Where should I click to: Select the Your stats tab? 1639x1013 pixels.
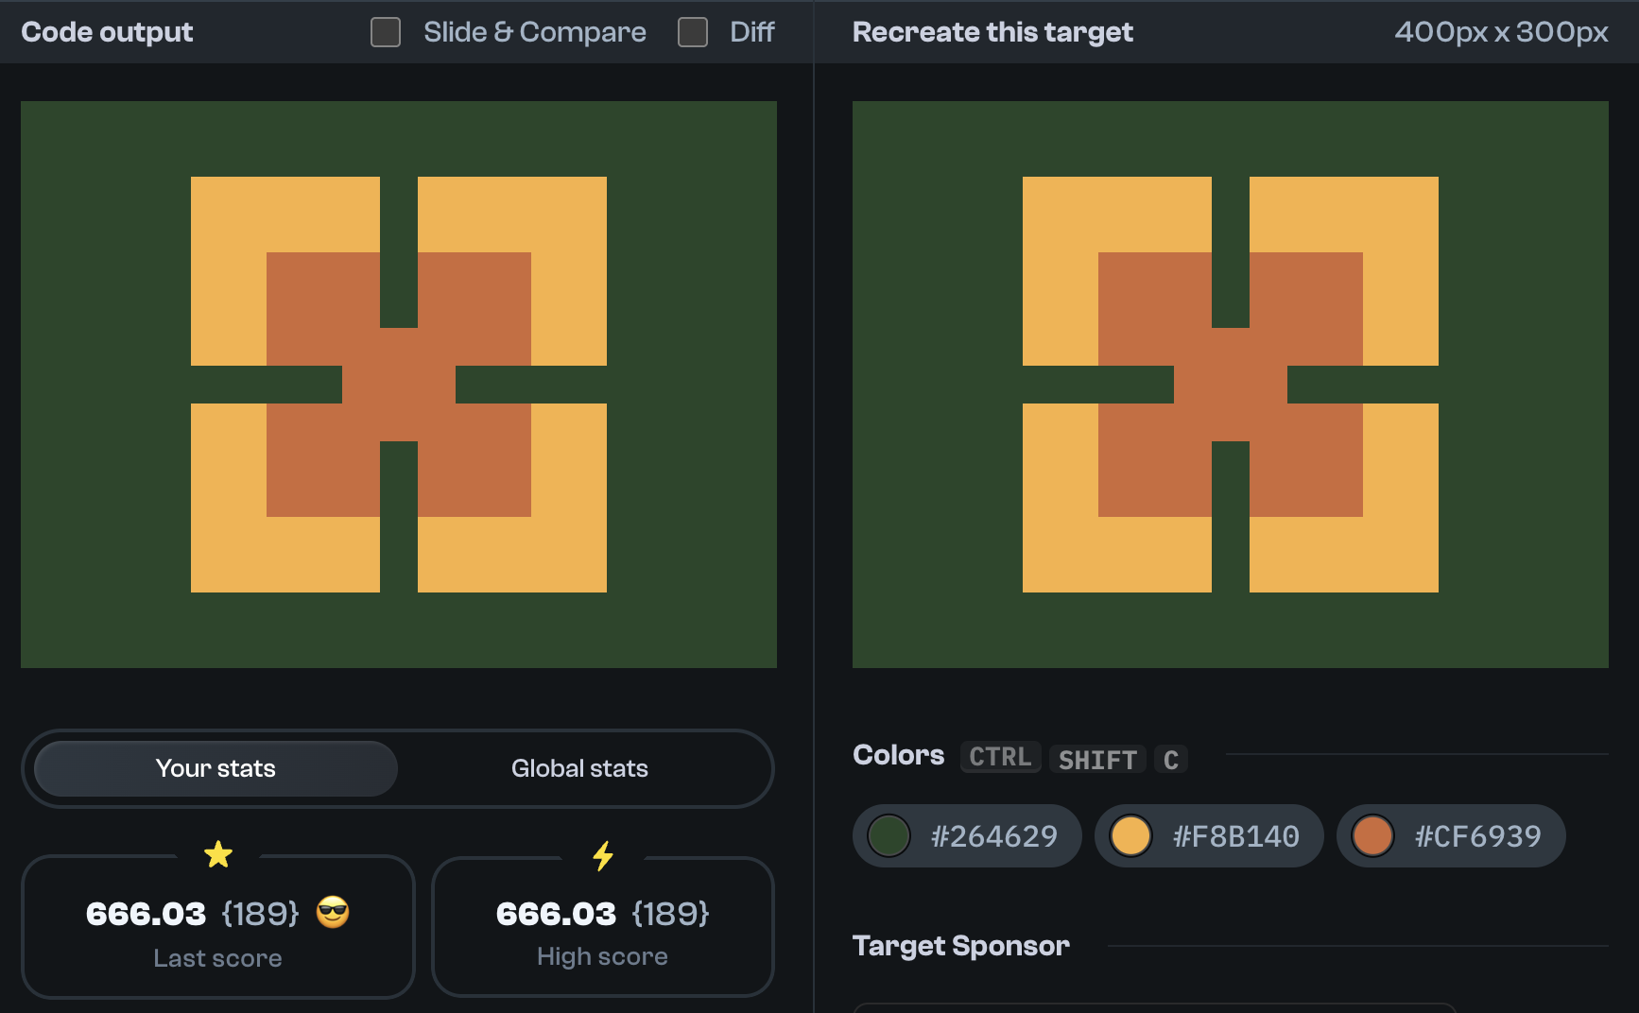tap(216, 768)
